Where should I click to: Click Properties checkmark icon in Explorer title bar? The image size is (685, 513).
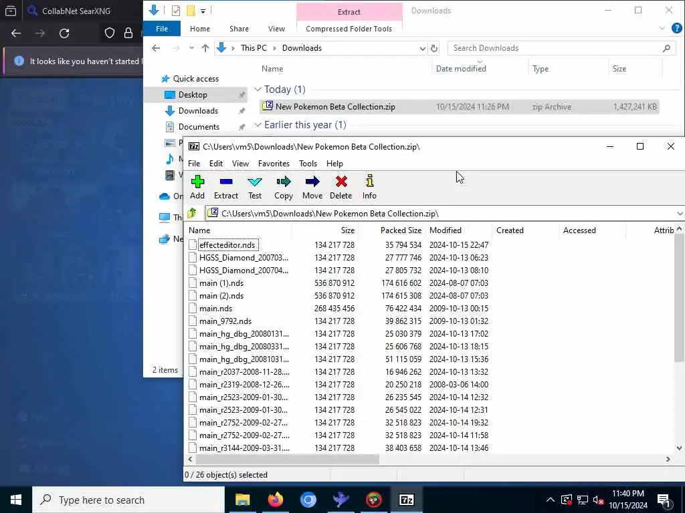pyautogui.click(x=176, y=11)
